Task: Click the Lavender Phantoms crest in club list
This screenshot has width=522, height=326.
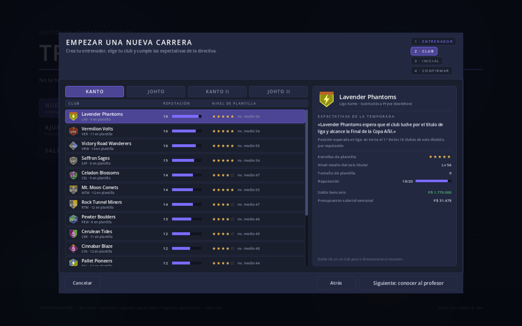Action: (73, 117)
